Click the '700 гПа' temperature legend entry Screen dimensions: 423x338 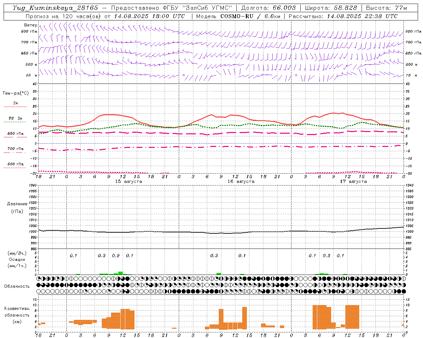coord(16,149)
